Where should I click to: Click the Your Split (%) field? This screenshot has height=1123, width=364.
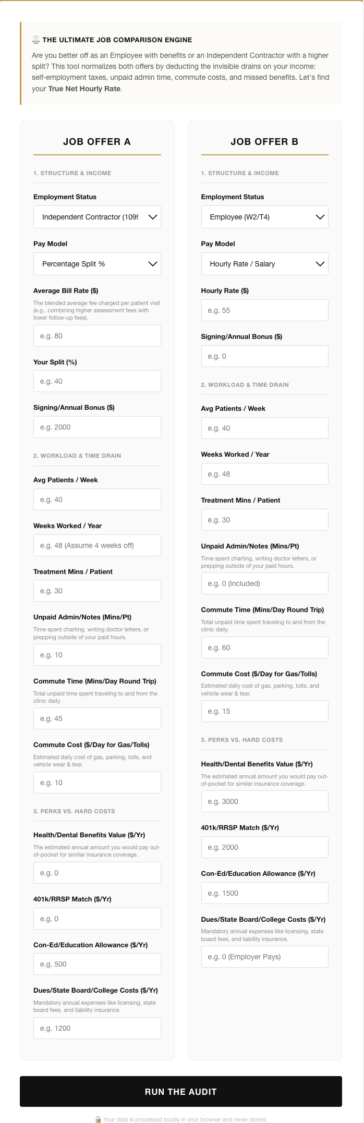coord(97,381)
